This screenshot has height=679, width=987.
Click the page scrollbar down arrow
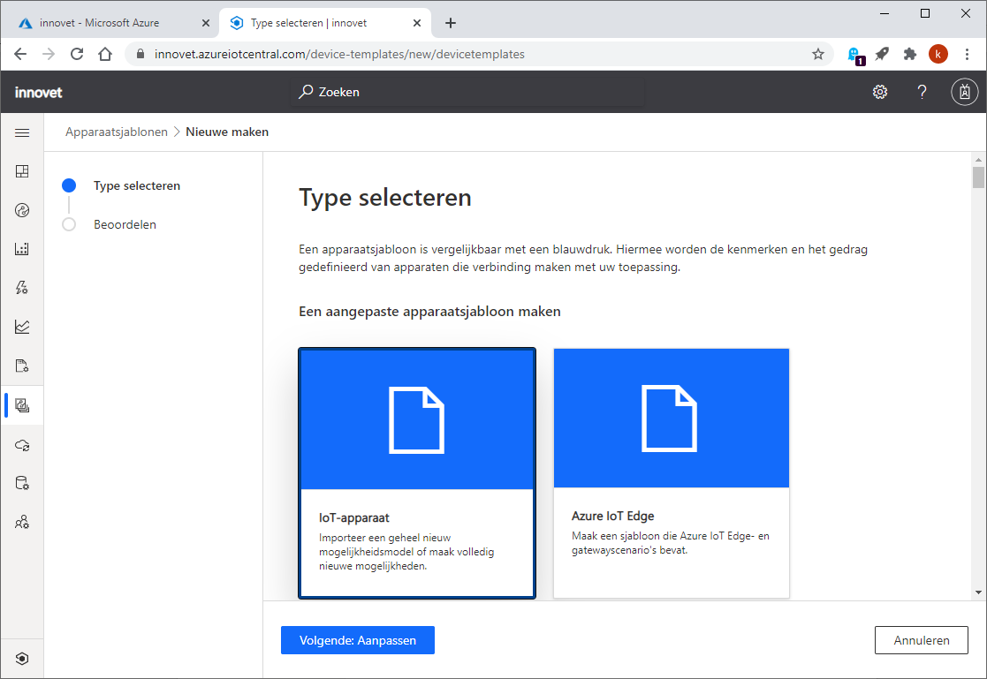click(978, 592)
